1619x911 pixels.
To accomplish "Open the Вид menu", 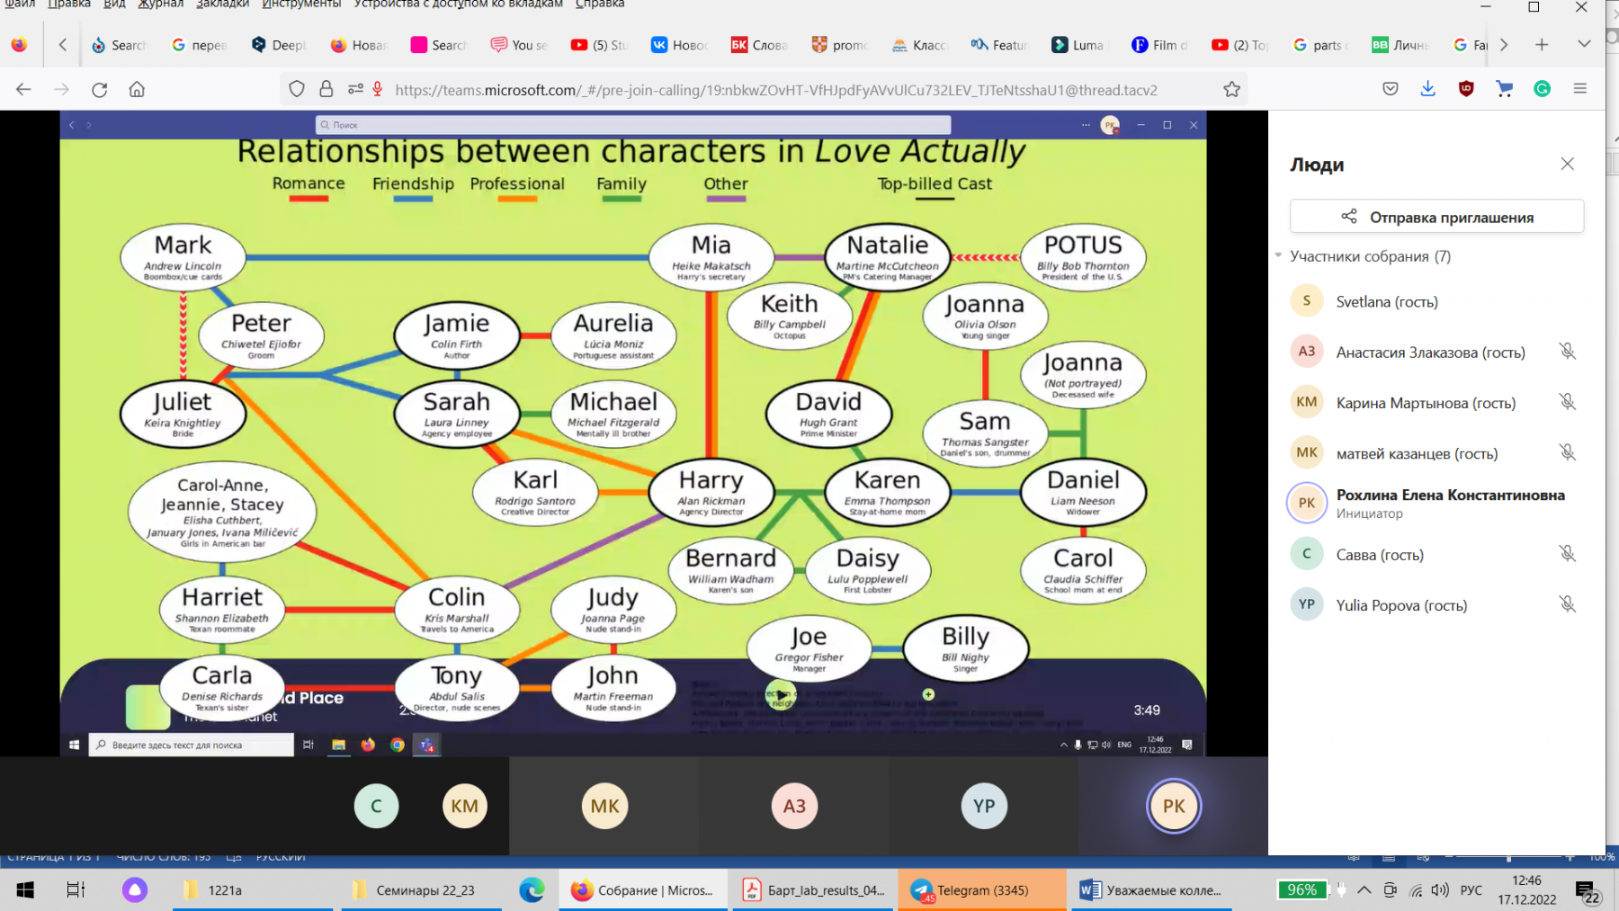I will coord(114,4).
